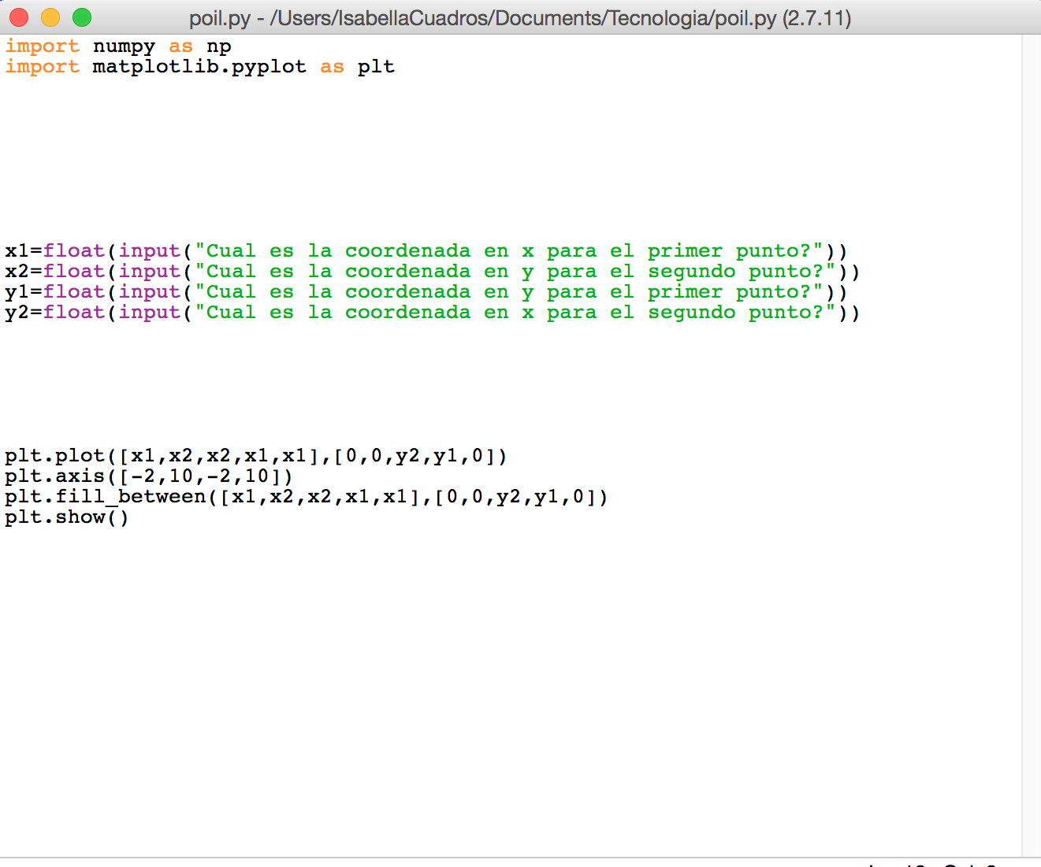Click the plt alias in second import

pyautogui.click(x=377, y=67)
